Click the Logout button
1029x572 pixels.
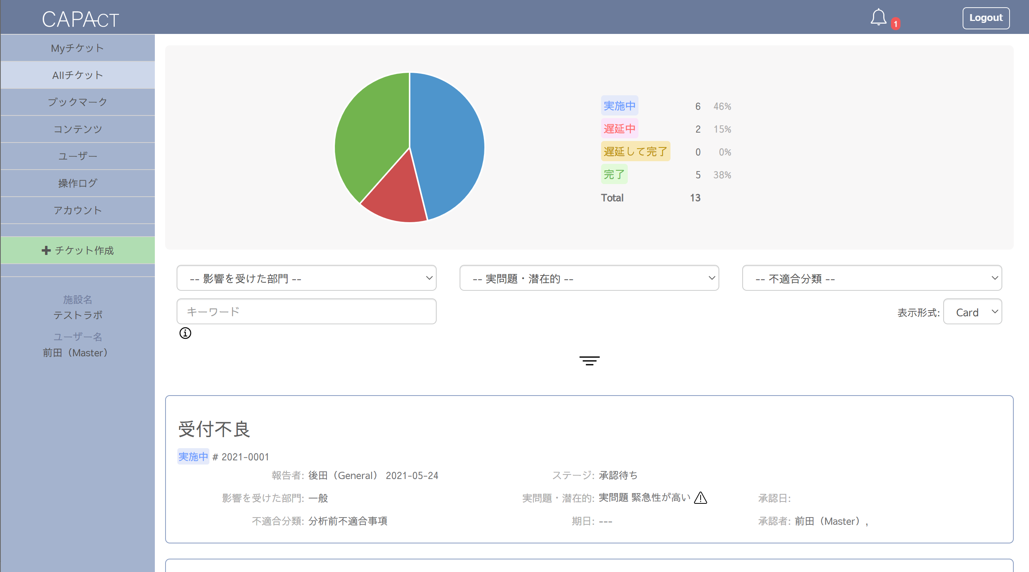click(x=986, y=18)
